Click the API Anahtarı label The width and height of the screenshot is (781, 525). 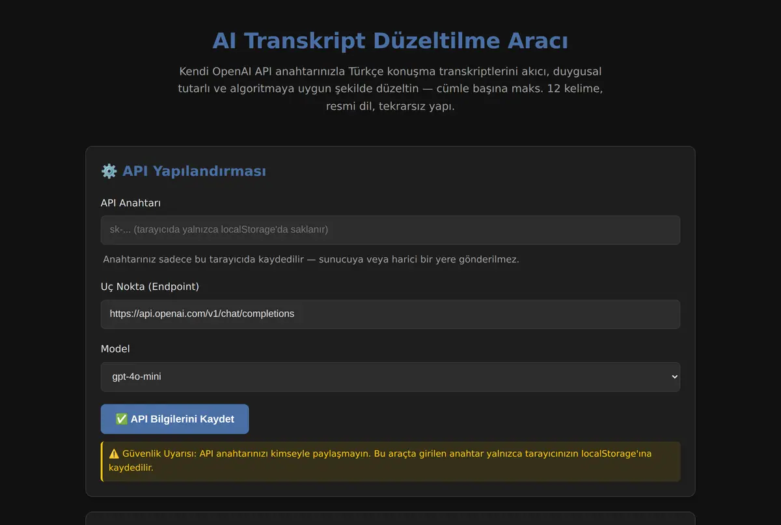pyautogui.click(x=131, y=203)
